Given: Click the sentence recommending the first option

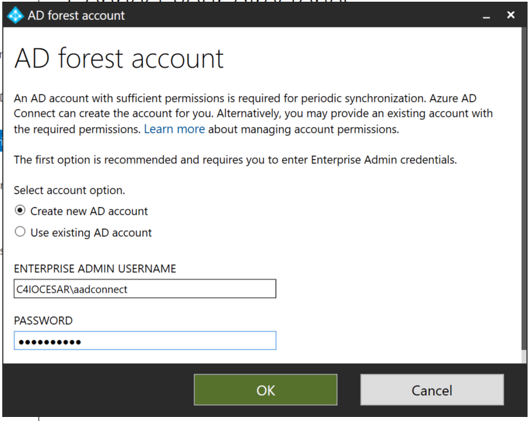Looking at the screenshot, I should (235, 160).
